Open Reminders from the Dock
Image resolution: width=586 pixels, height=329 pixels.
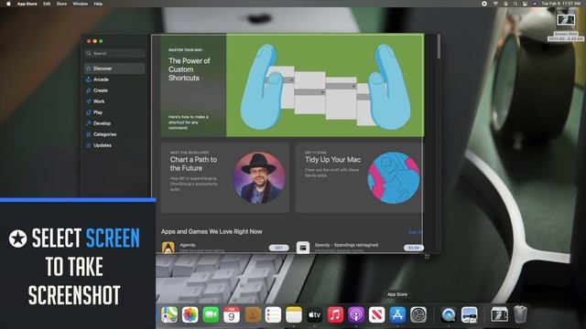[x=273, y=314]
